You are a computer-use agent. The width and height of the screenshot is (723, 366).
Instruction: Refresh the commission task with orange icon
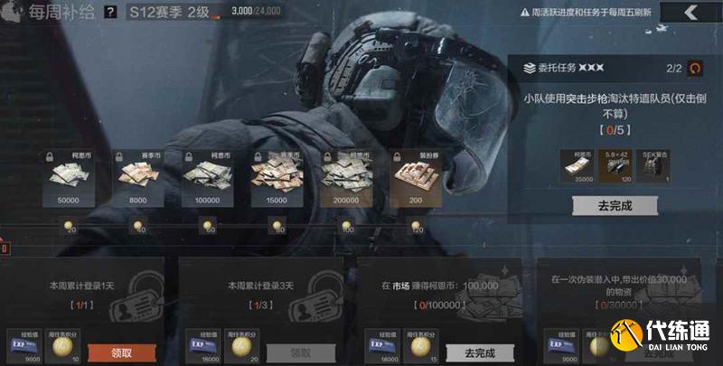click(695, 69)
